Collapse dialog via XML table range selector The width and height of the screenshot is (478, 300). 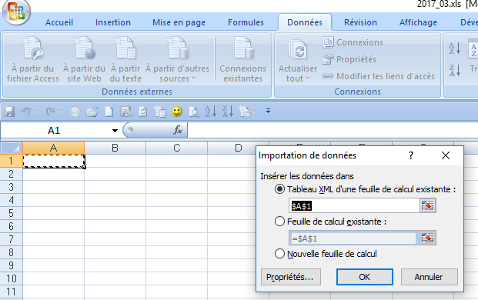pos(428,206)
